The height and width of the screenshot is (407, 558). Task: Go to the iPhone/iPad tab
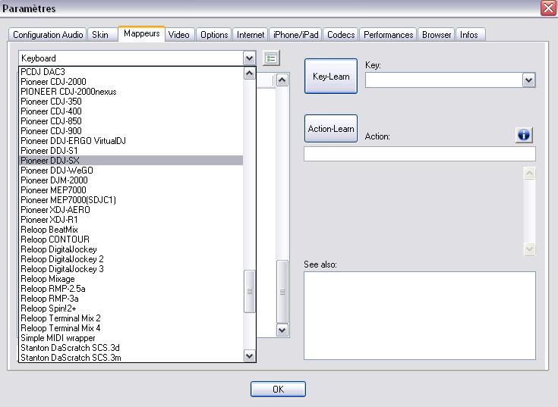[296, 35]
